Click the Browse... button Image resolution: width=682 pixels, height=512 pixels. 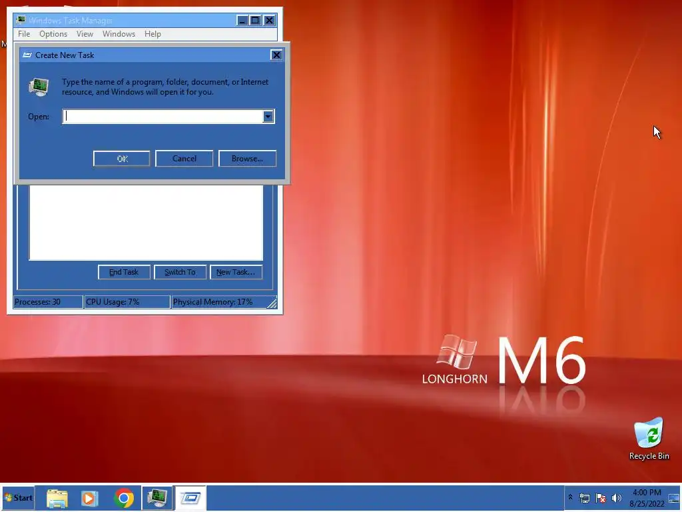click(x=247, y=159)
